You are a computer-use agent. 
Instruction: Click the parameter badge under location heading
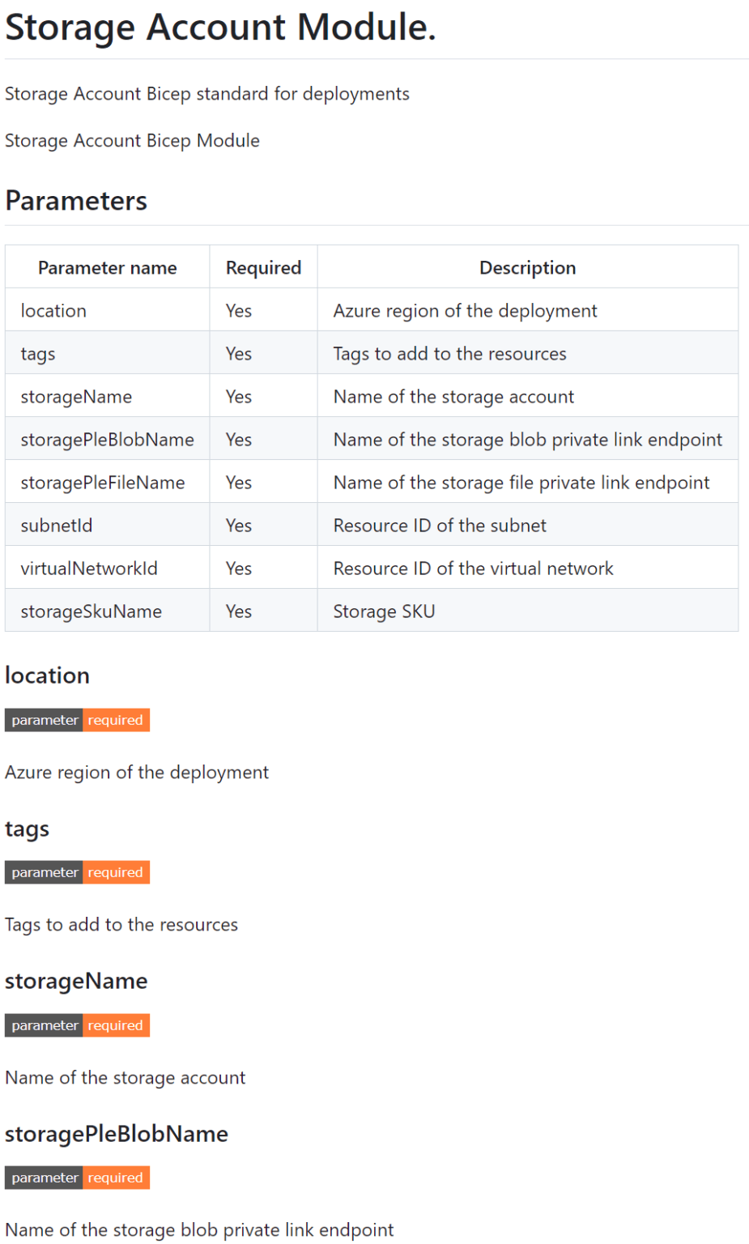tap(44, 720)
